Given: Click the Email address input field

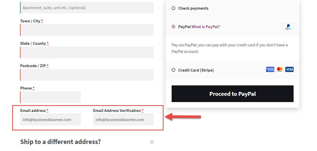Looking at the screenshot, I should tap(50, 119).
